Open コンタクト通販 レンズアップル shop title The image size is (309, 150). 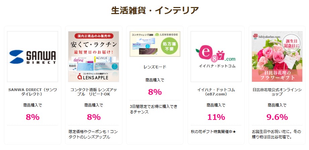point(94,92)
